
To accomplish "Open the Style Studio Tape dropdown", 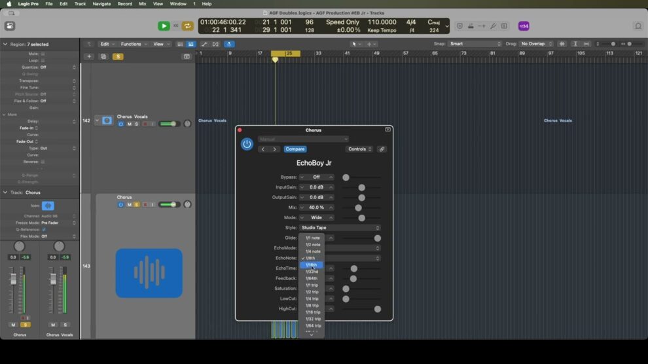I will 340,228.
